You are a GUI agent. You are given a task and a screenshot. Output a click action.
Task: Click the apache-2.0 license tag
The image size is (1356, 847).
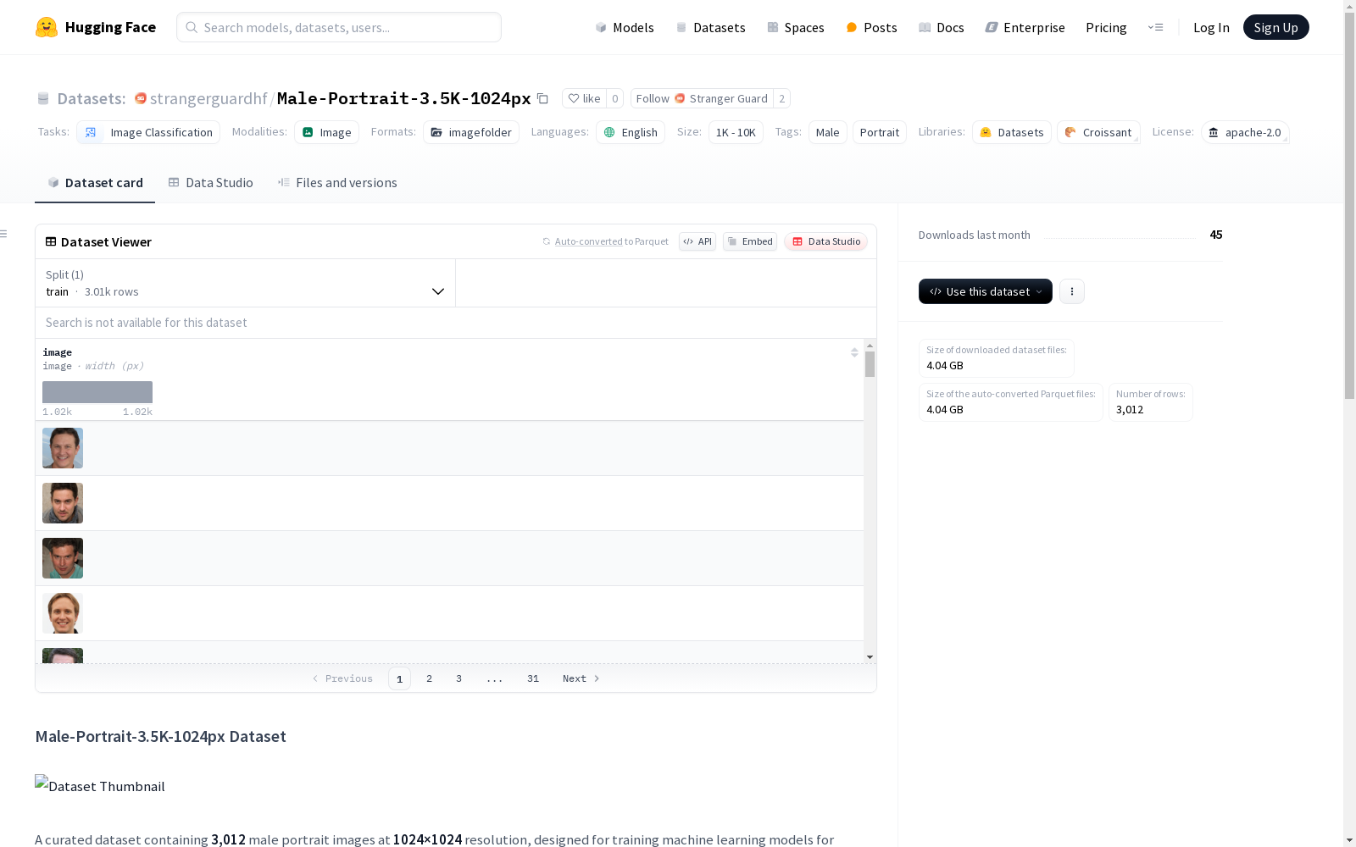click(x=1245, y=132)
